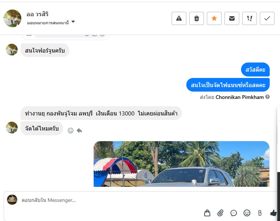Open saved replies speech bubble icon

click(234, 213)
